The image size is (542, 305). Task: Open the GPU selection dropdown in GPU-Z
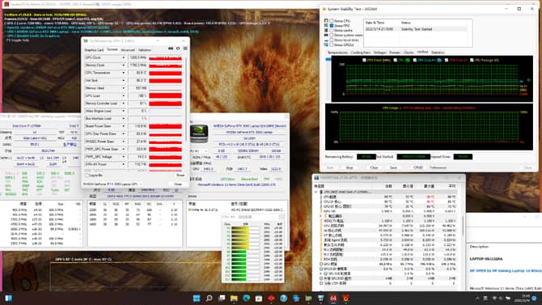[112, 184]
